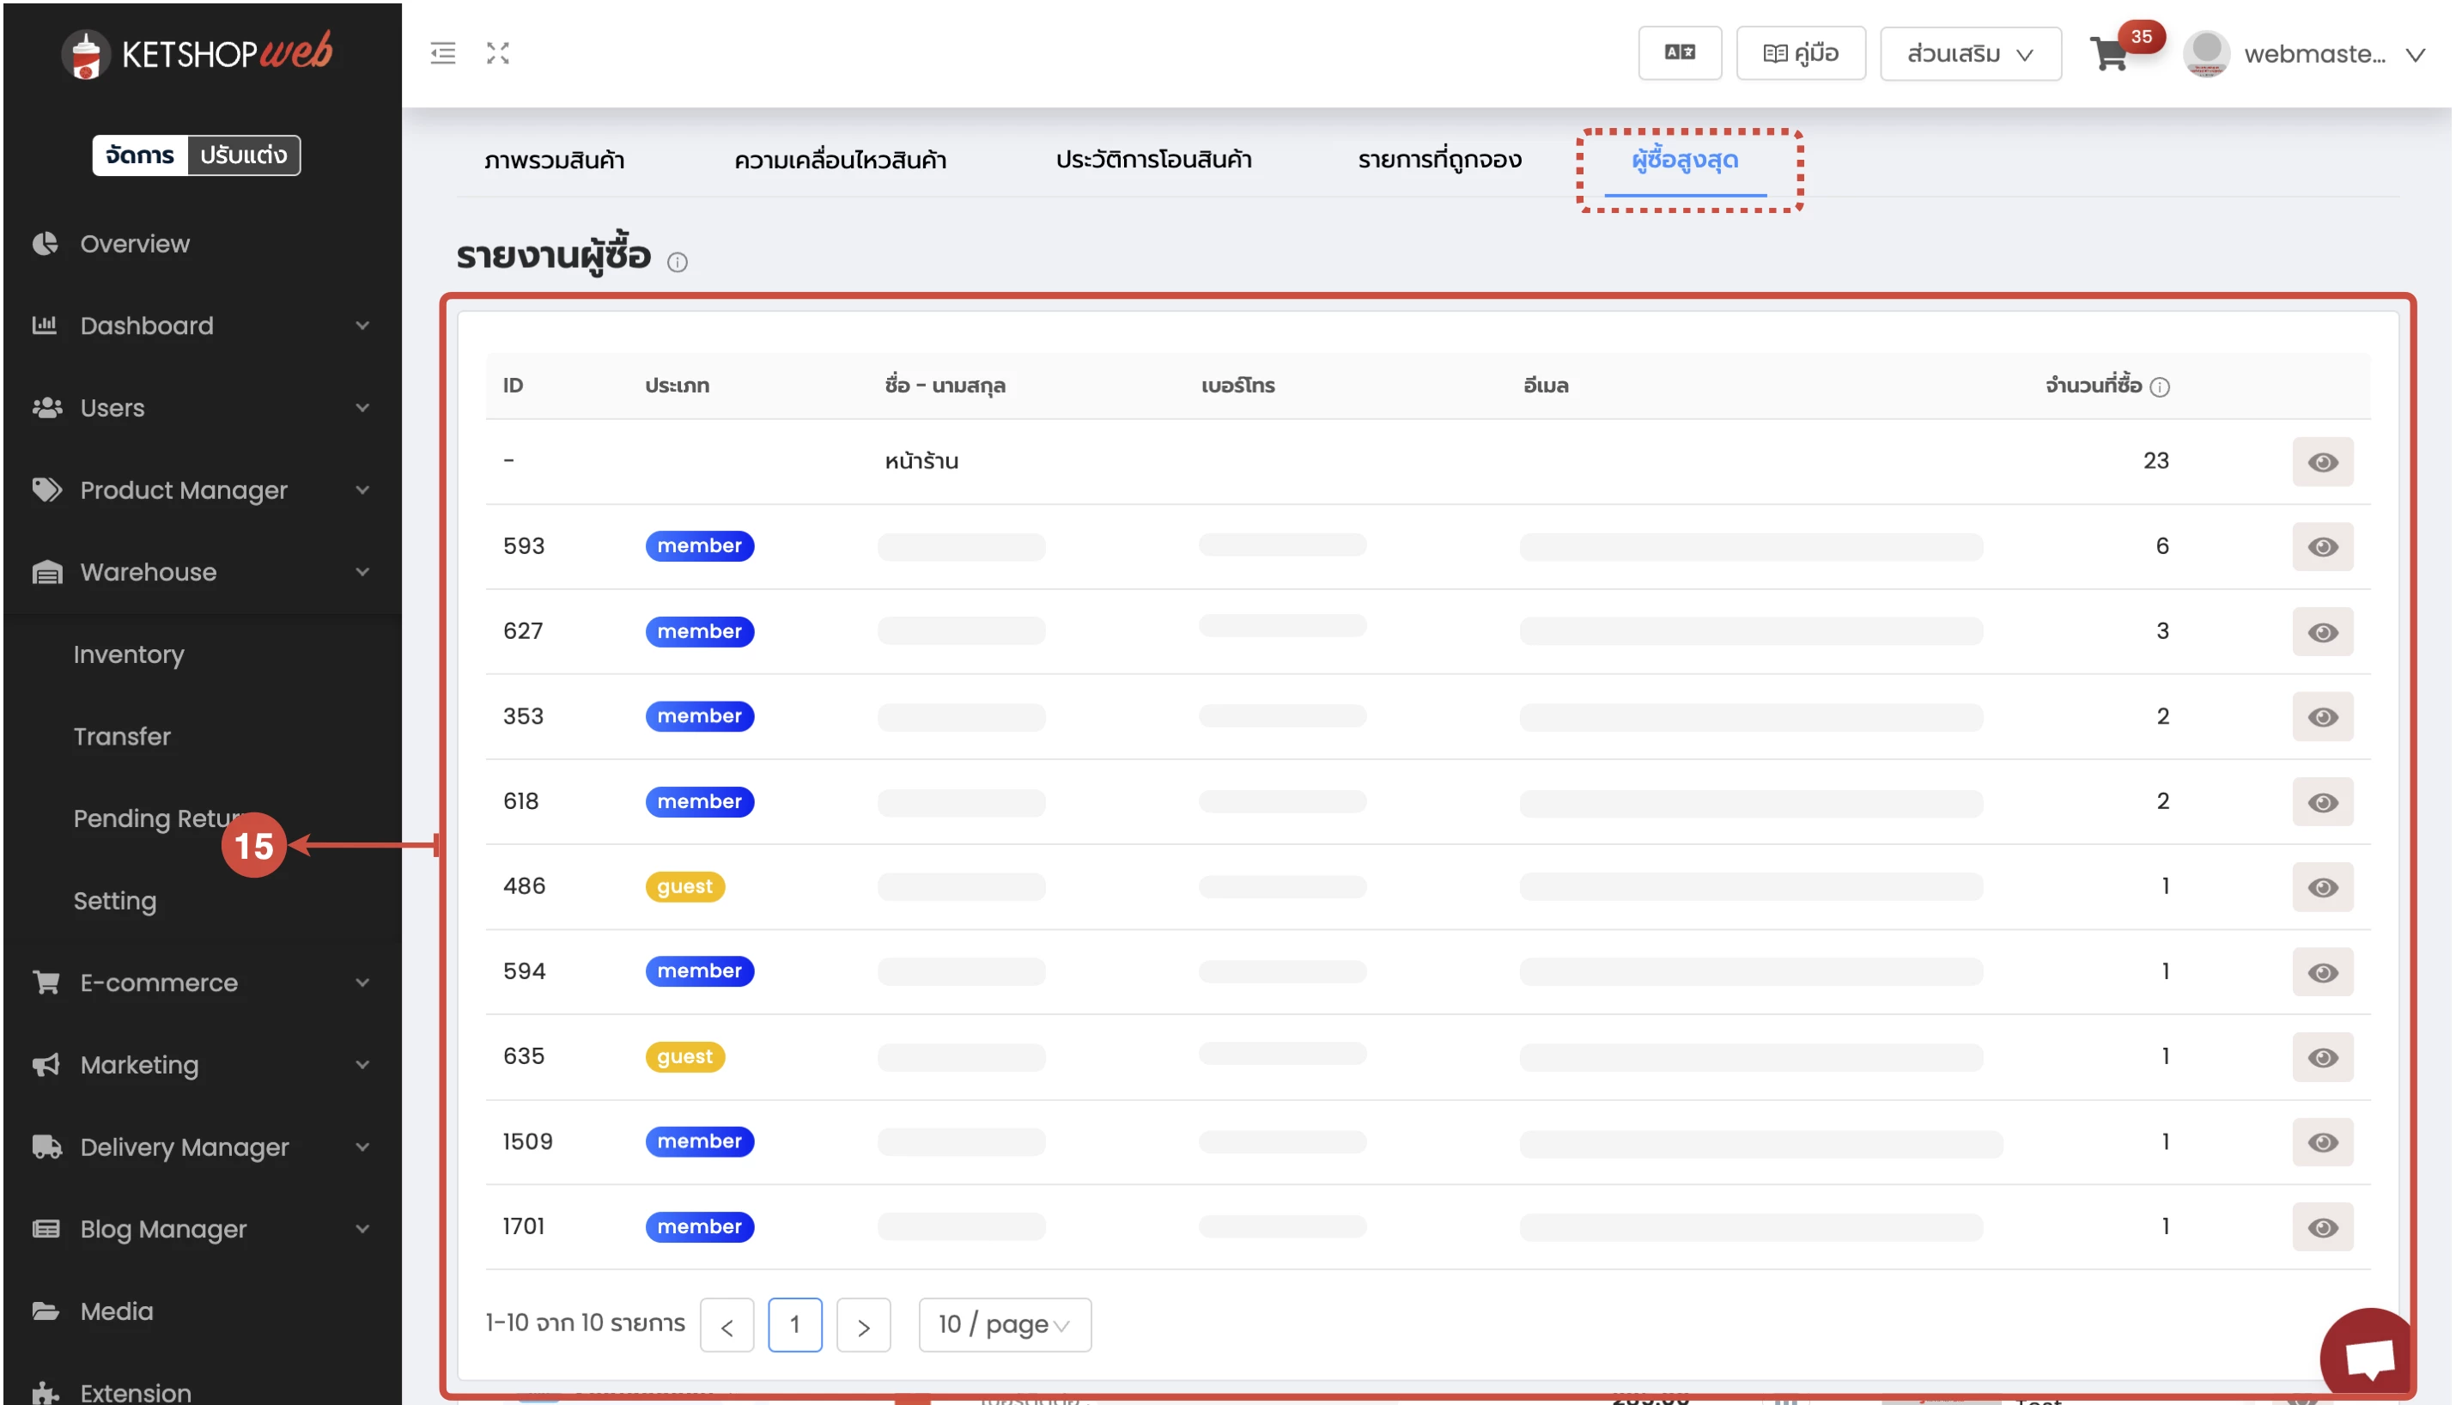Click the คู่มือ manual button
Viewport: 2456px width, 1405px height.
click(x=1800, y=53)
